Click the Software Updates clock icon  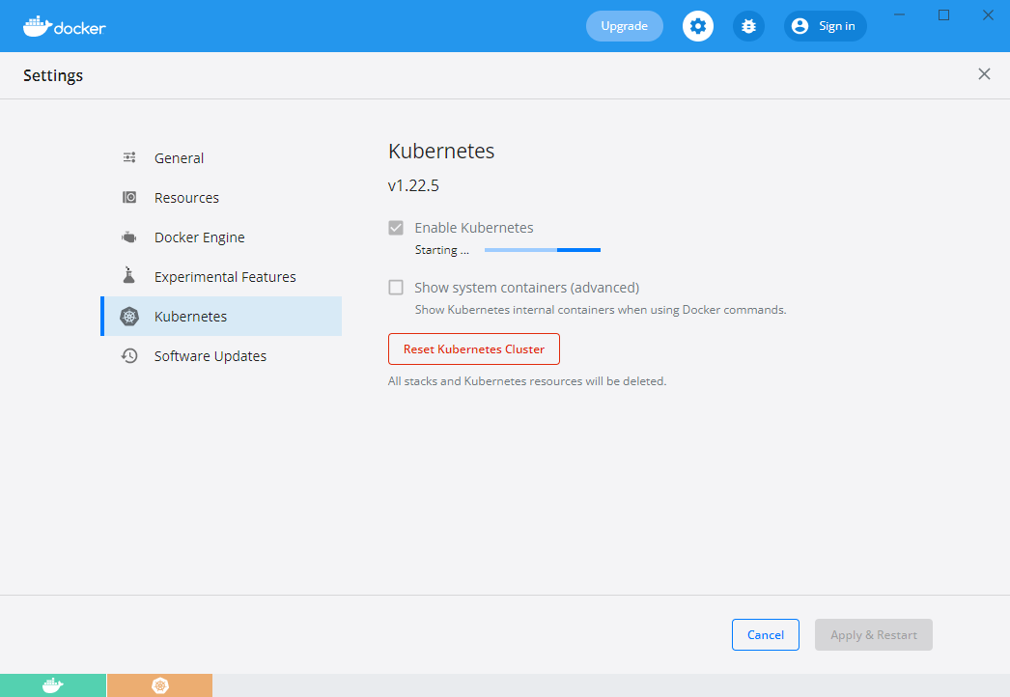tap(129, 355)
